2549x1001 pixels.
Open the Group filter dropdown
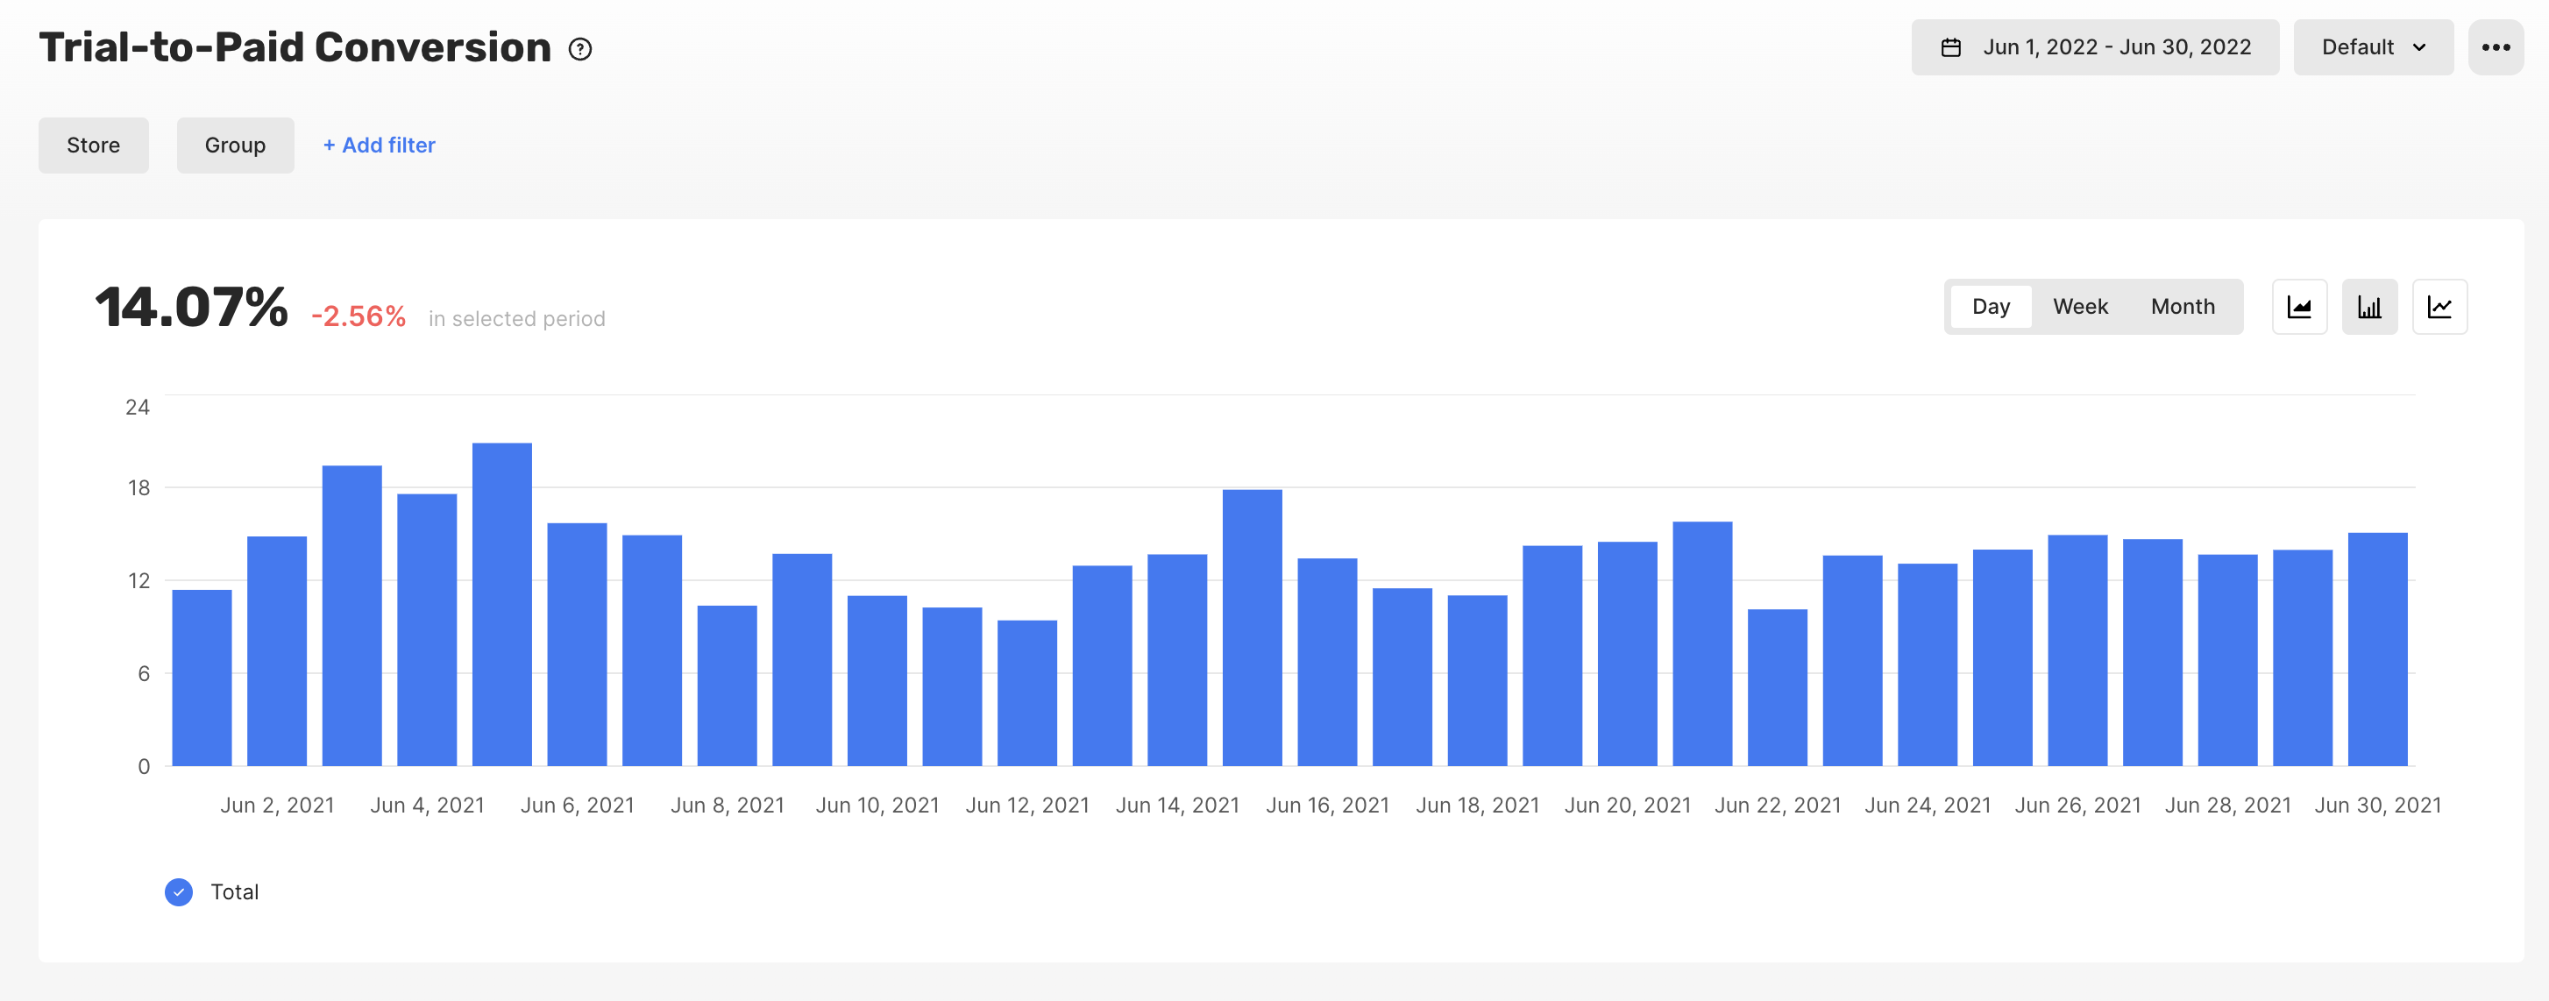tap(235, 146)
